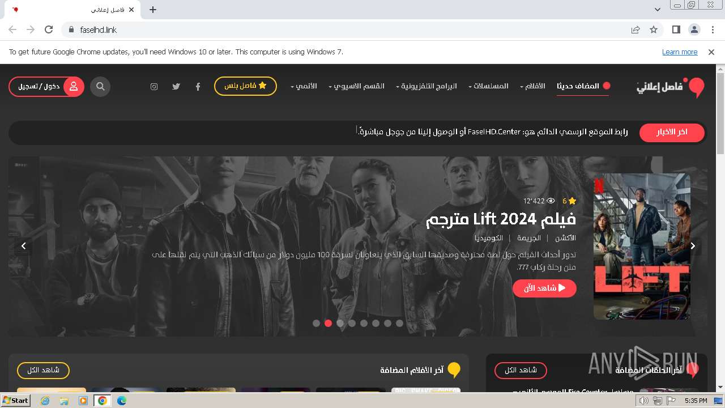Open Chrome profile avatar icon
Image resolution: width=725 pixels, height=408 pixels.
(694, 29)
